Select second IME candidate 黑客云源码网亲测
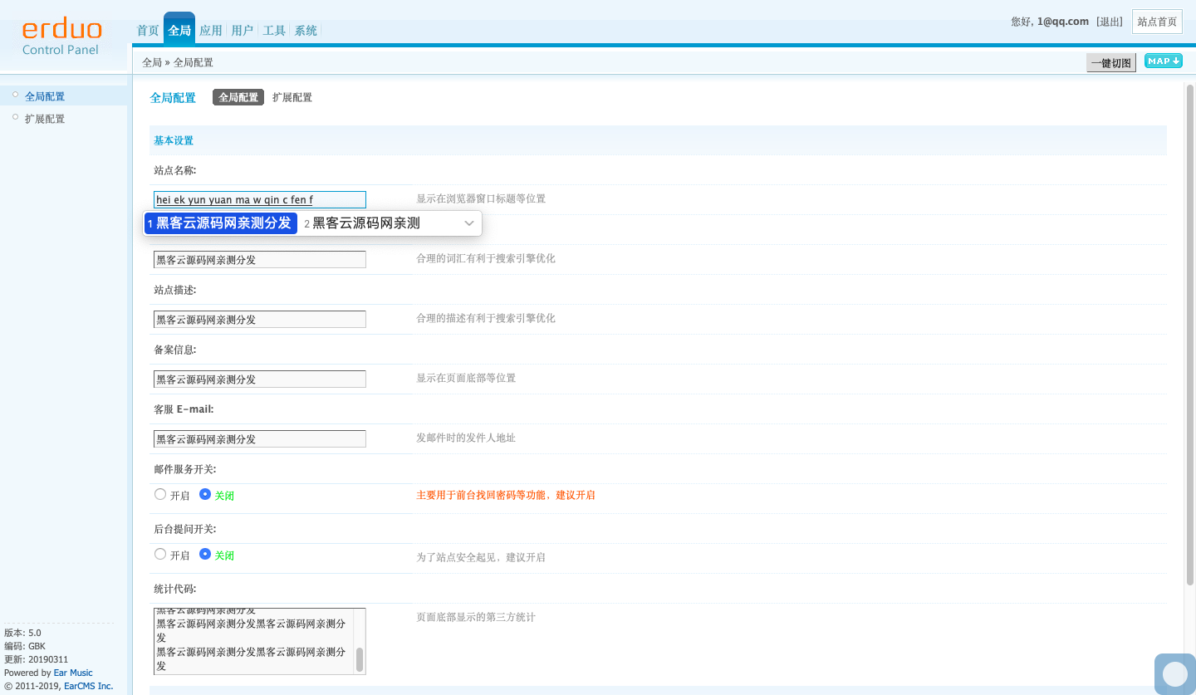Screen dimensions: 1196x695 pyautogui.click(x=365, y=223)
